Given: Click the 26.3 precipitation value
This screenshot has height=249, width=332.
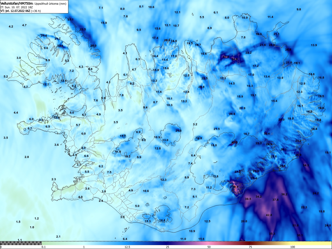Looking at the screenshot, I should pos(283,149).
